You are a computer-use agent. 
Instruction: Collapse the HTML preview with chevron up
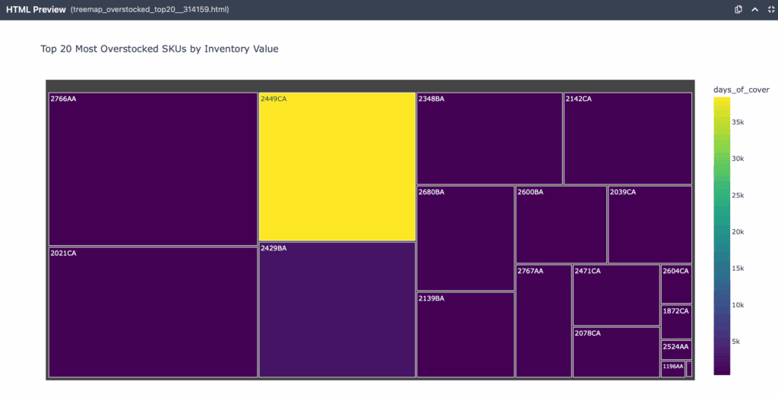coord(754,10)
